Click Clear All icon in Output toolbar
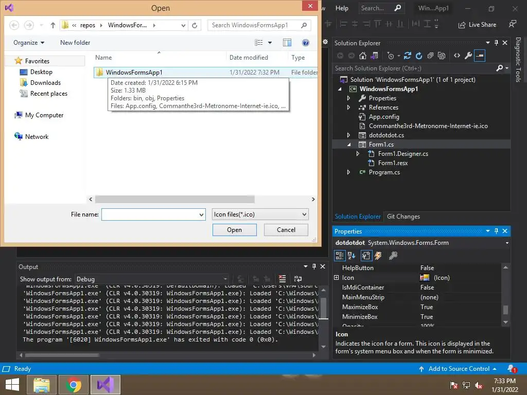This screenshot has height=395, width=527. point(283,279)
